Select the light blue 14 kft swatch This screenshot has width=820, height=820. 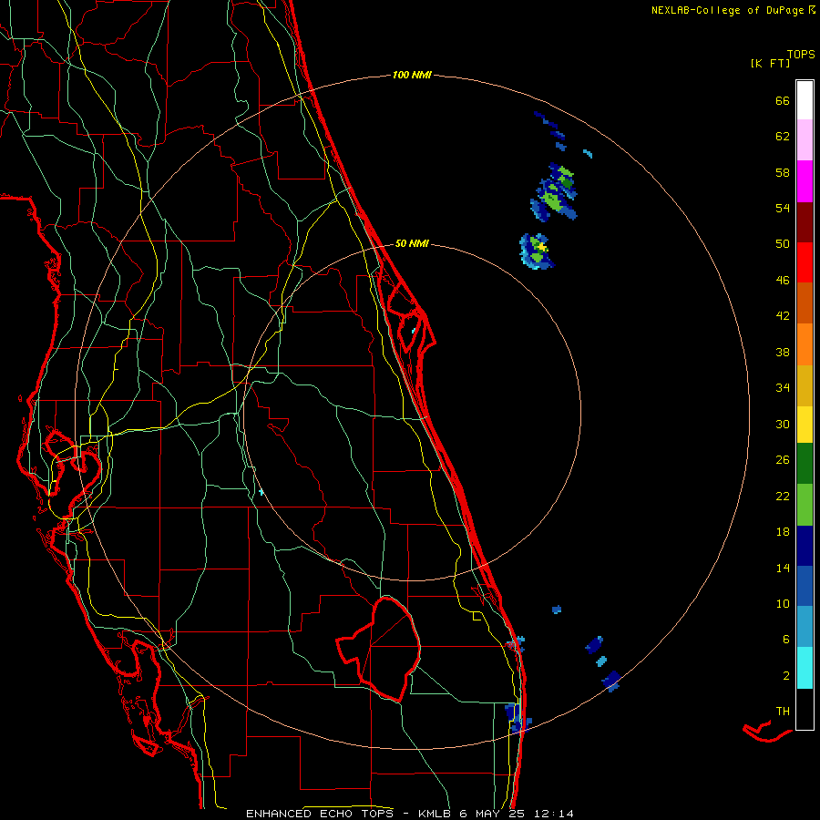coord(805,627)
